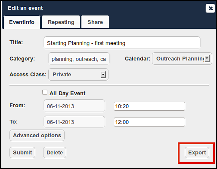Image resolution: width=217 pixels, height=169 pixels.
Task: Close the Edit an event dialog
Action: point(210,8)
